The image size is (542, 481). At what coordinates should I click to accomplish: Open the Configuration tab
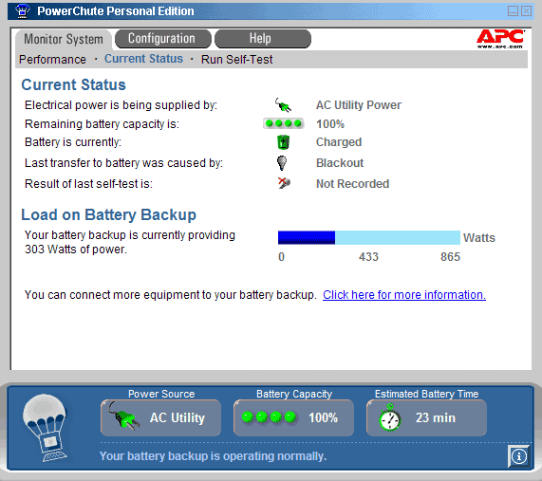pyautogui.click(x=163, y=39)
